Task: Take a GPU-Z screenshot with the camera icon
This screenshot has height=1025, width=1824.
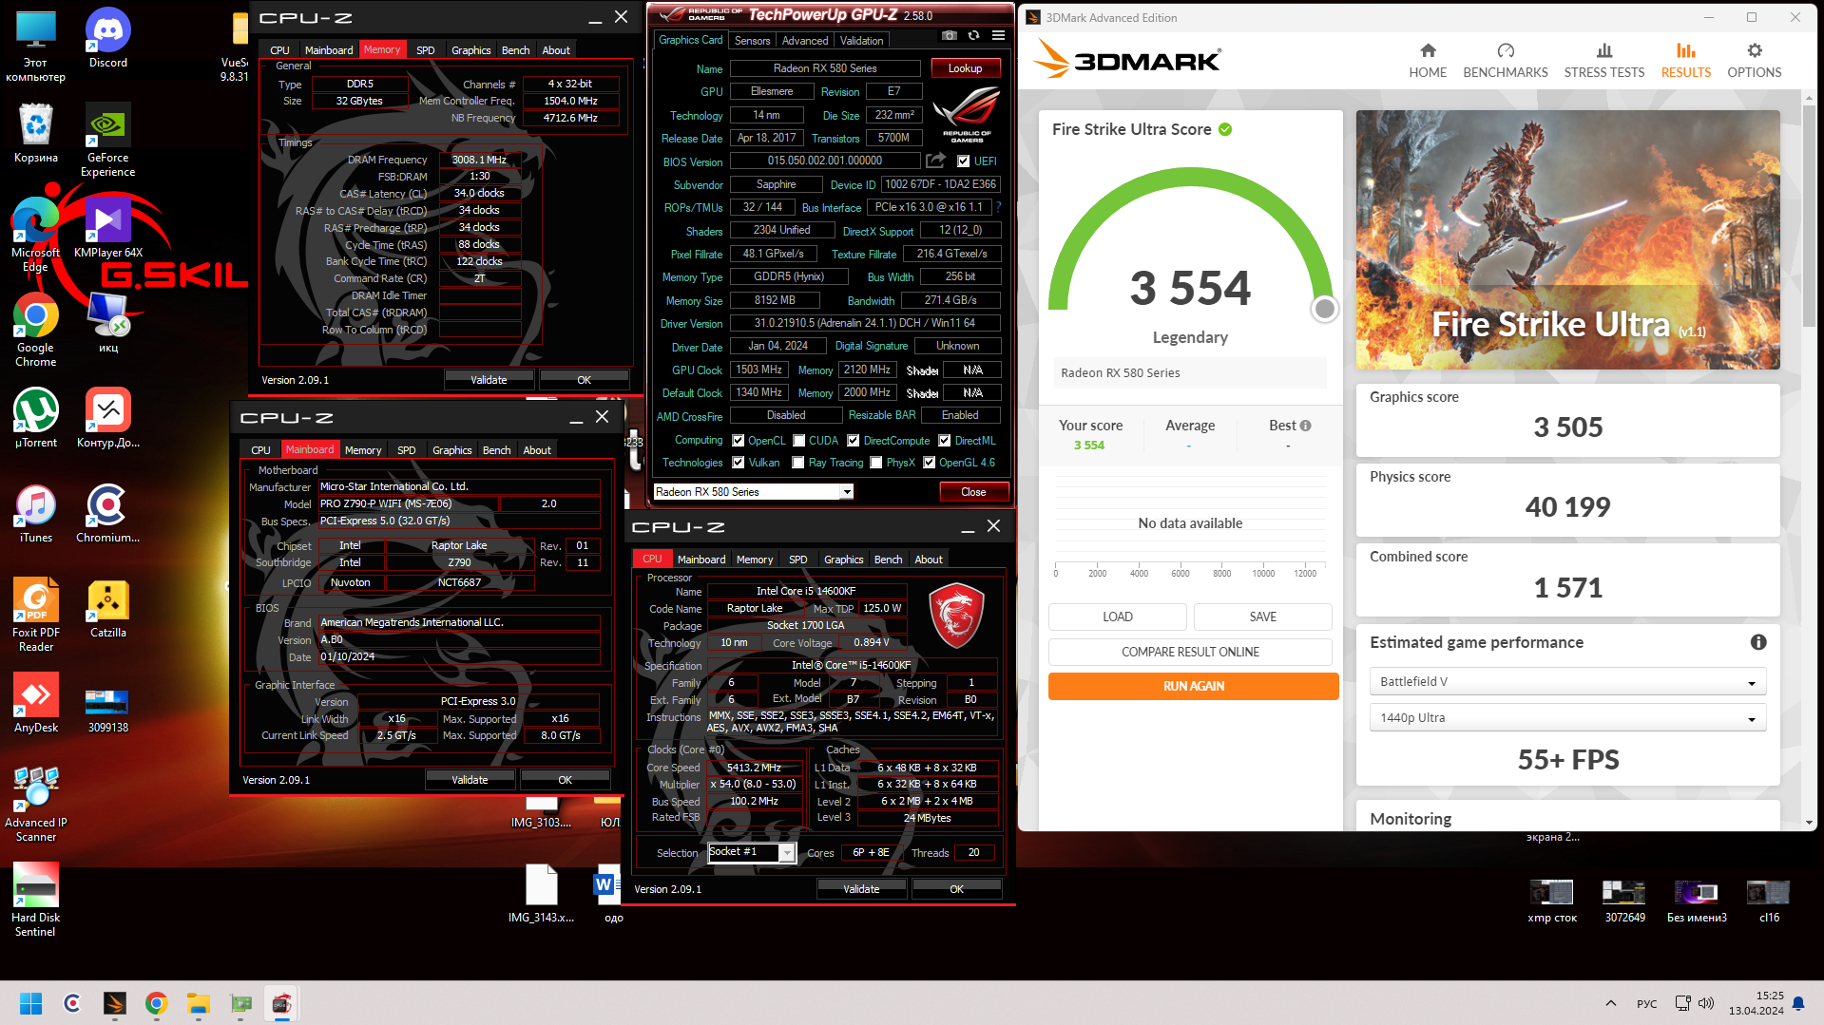Action: [x=949, y=36]
